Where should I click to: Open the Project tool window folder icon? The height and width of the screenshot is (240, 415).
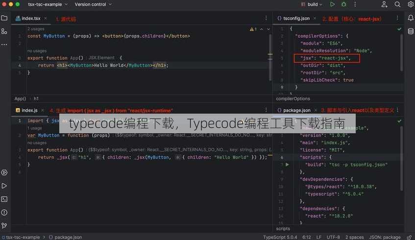pos(4,18)
